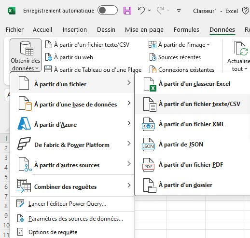Click the Excel app logo icon
This screenshot has height=238, width=250.
(12, 11)
